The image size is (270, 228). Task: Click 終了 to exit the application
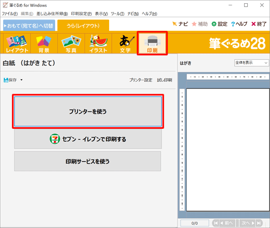(x=259, y=24)
